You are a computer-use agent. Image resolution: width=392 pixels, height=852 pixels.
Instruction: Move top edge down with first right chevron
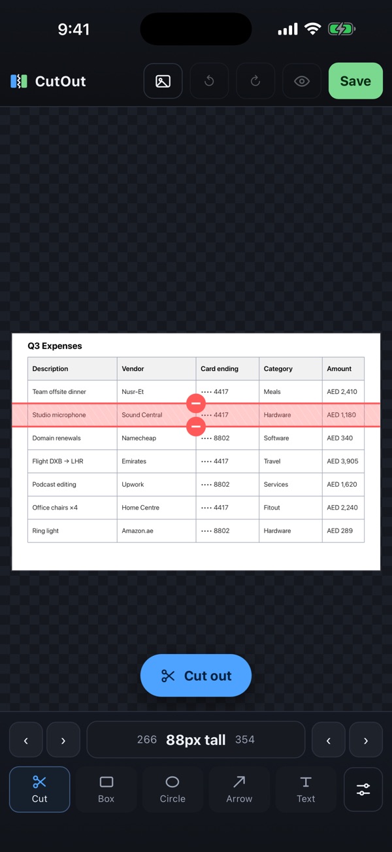tap(63, 740)
